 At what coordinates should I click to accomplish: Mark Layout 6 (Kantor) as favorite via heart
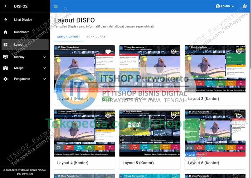pos(239,116)
